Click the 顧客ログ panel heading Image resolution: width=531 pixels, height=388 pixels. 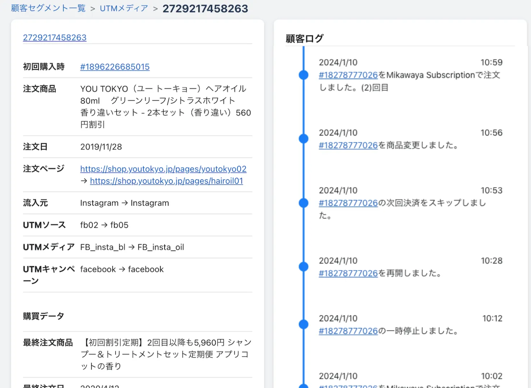coord(305,38)
